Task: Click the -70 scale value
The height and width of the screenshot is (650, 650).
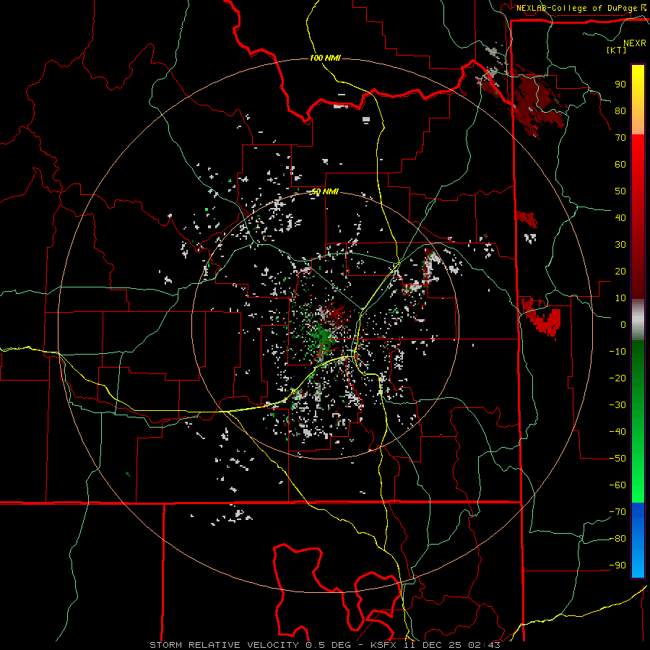Action: 617,512
